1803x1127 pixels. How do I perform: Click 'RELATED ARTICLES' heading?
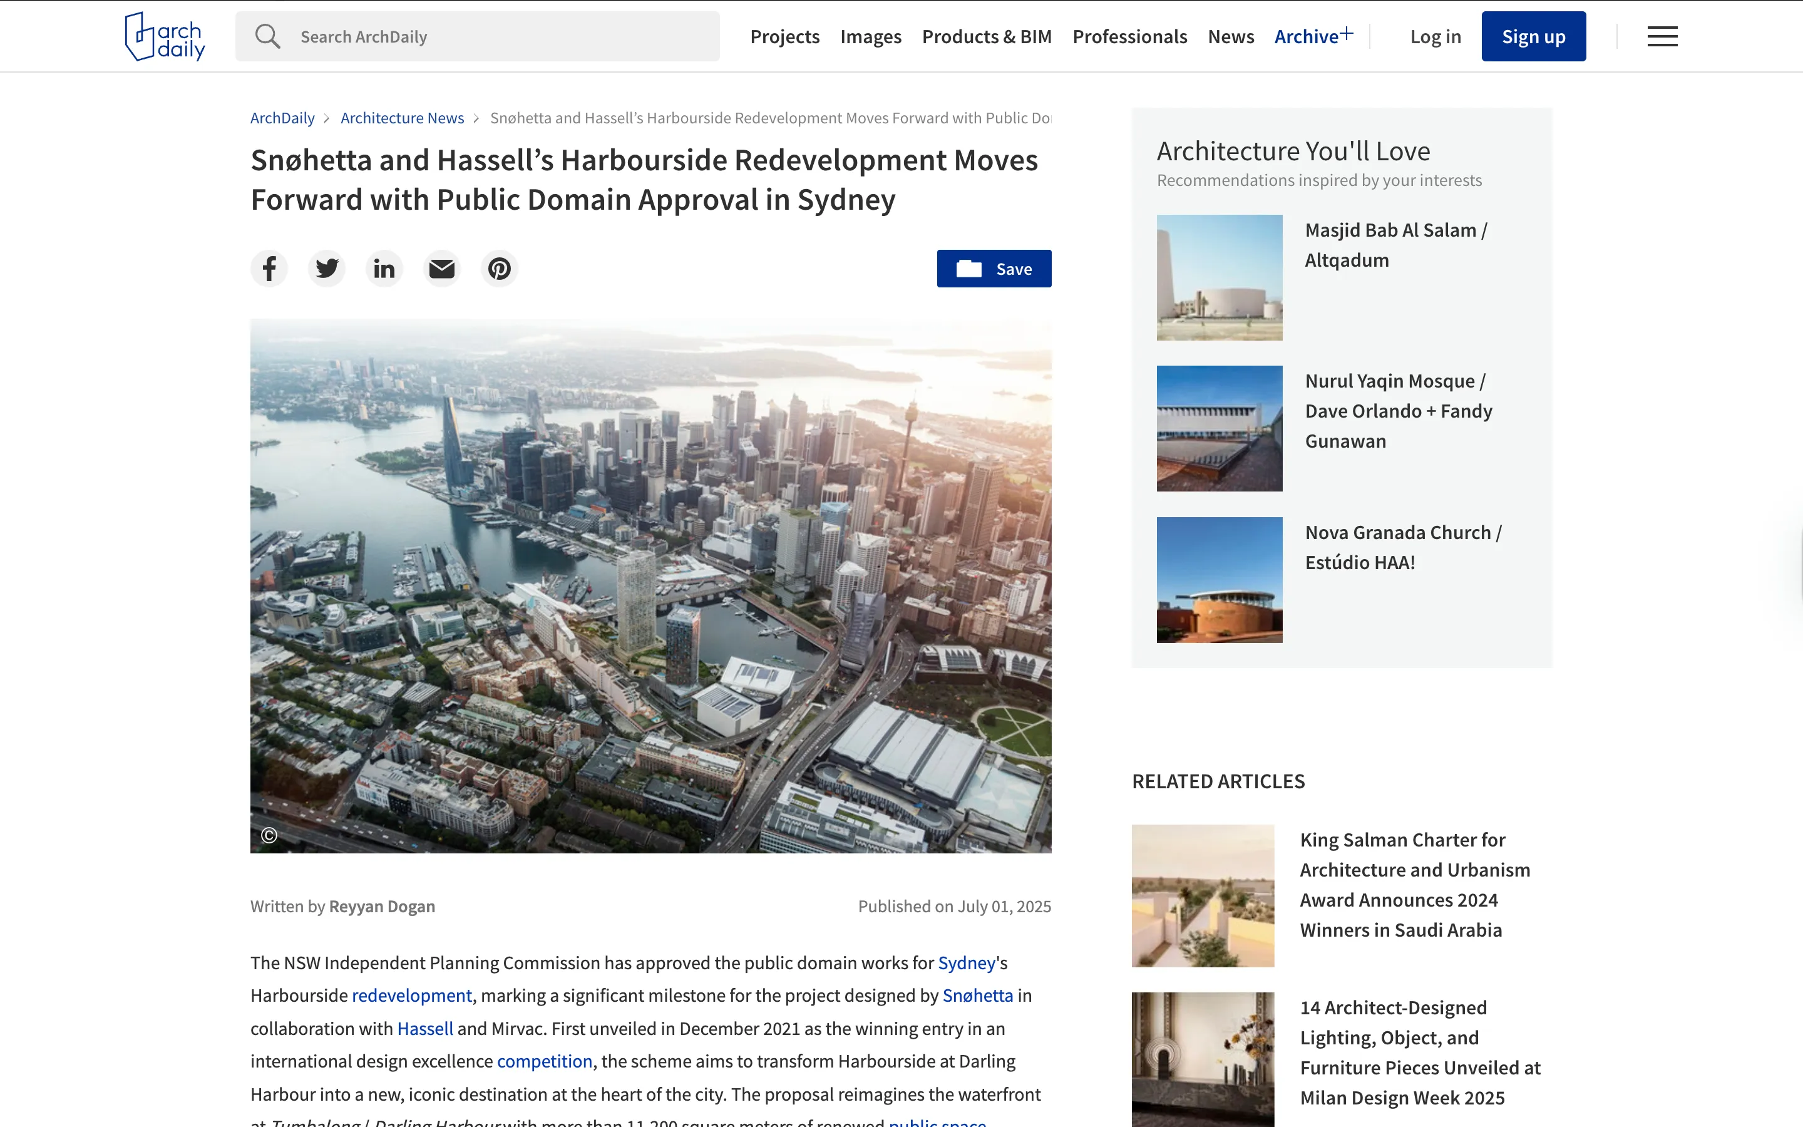1218,781
